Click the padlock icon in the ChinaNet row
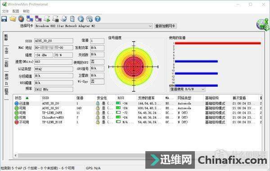This screenshot has width=270, height=171. click(98, 117)
